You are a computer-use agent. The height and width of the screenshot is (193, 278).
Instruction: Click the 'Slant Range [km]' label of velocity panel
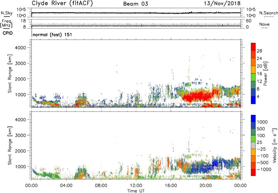[10, 146]
